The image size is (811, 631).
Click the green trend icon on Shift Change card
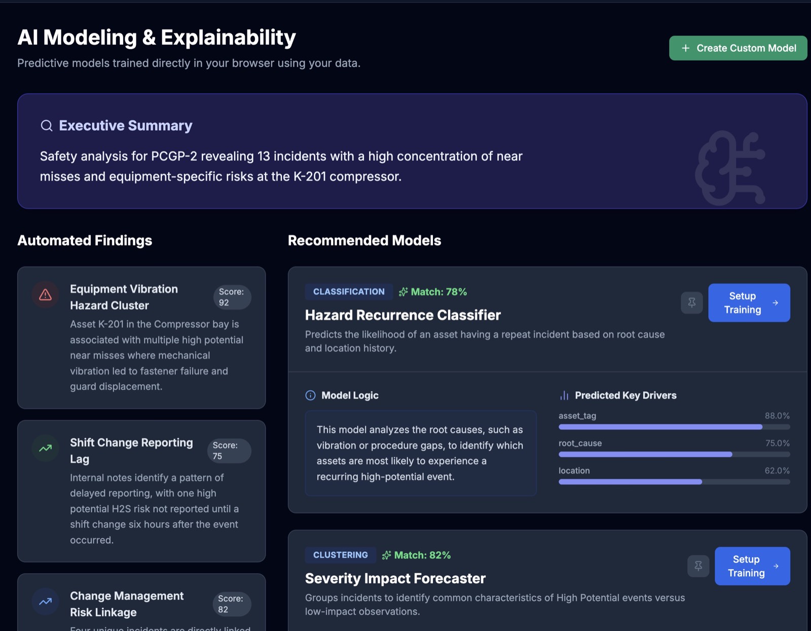pos(46,448)
